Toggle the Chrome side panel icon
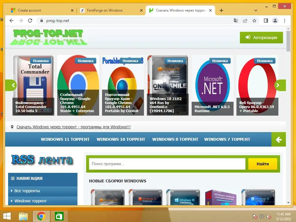 (266, 21)
